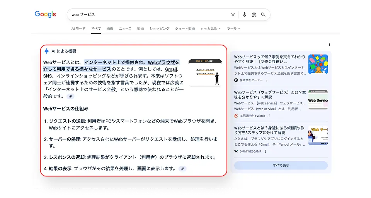The height and width of the screenshot is (198, 371).
Task: Expand the ツール dropdown
Action: coord(233,29)
